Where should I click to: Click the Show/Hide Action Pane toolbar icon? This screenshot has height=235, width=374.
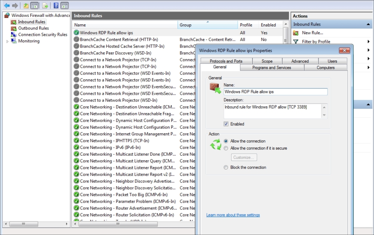[65, 6]
